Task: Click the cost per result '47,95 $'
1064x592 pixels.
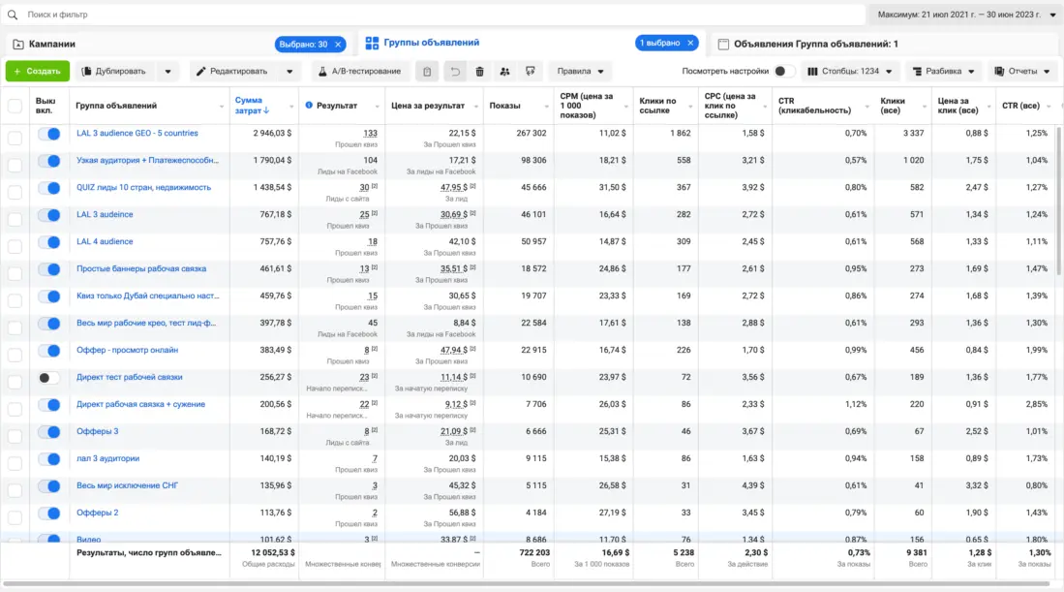Action: (453, 188)
